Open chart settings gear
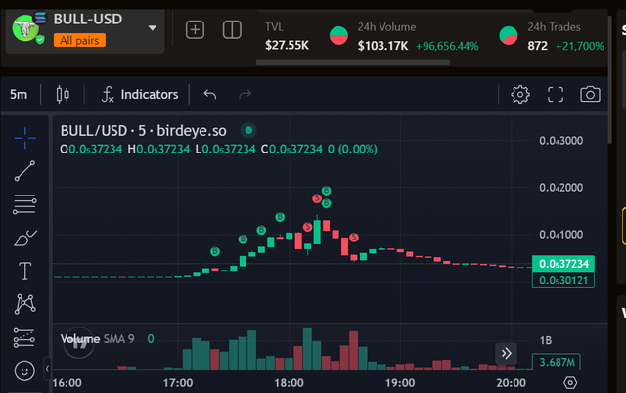Viewport: 626px width, 393px height. pos(520,95)
